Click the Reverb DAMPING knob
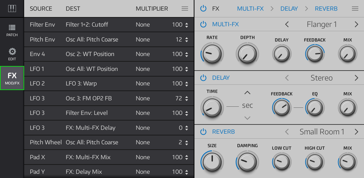This screenshot has height=178, width=364. point(247,162)
